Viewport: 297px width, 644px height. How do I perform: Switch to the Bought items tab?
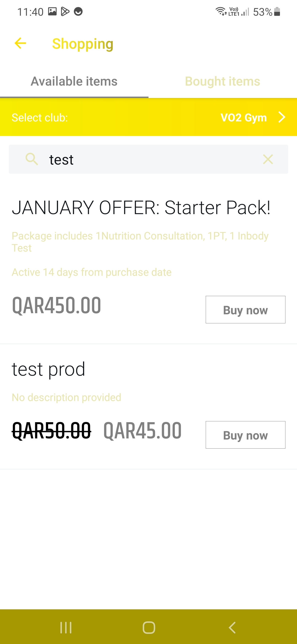click(222, 81)
